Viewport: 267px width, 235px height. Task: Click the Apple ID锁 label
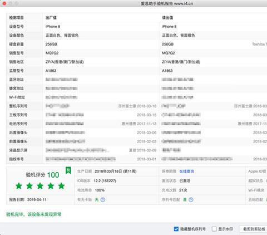[258, 171]
